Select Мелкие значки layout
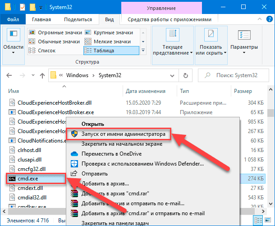 point(108,42)
